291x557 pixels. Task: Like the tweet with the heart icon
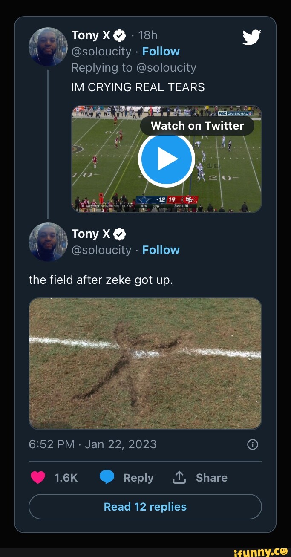[x=38, y=478]
